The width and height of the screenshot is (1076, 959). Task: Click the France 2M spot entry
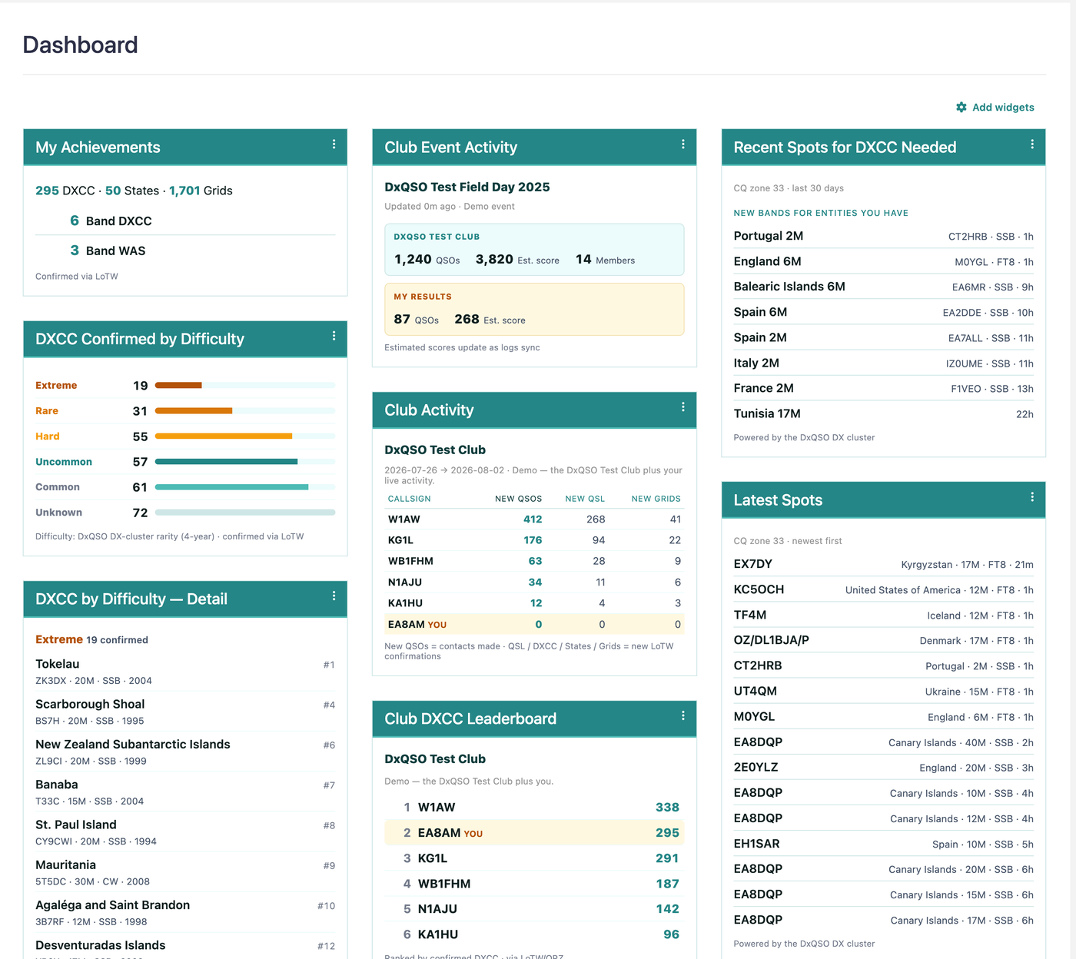coord(883,388)
